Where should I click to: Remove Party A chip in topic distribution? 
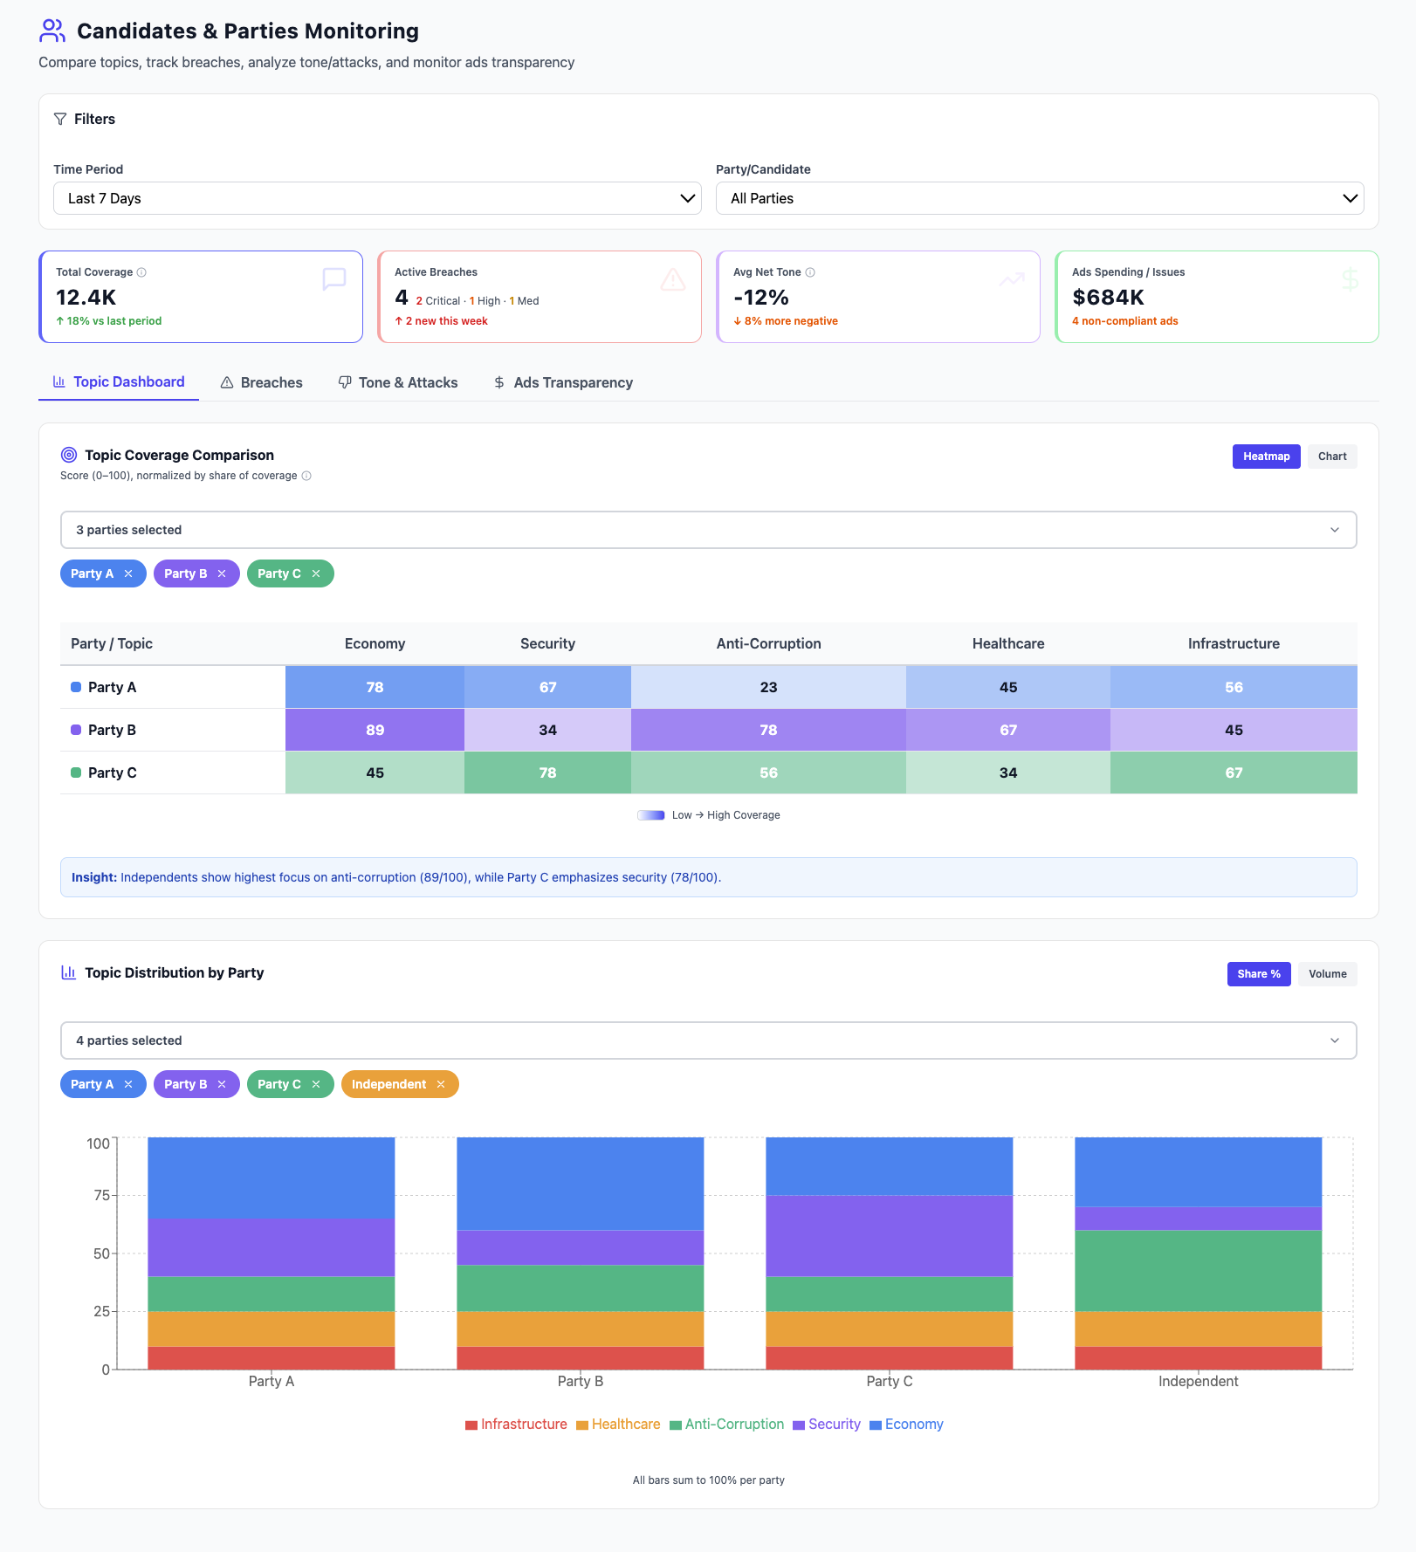[x=128, y=1084]
